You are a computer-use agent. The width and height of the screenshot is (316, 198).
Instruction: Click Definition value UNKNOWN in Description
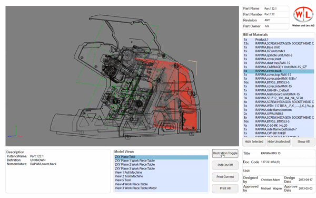pos(38,160)
